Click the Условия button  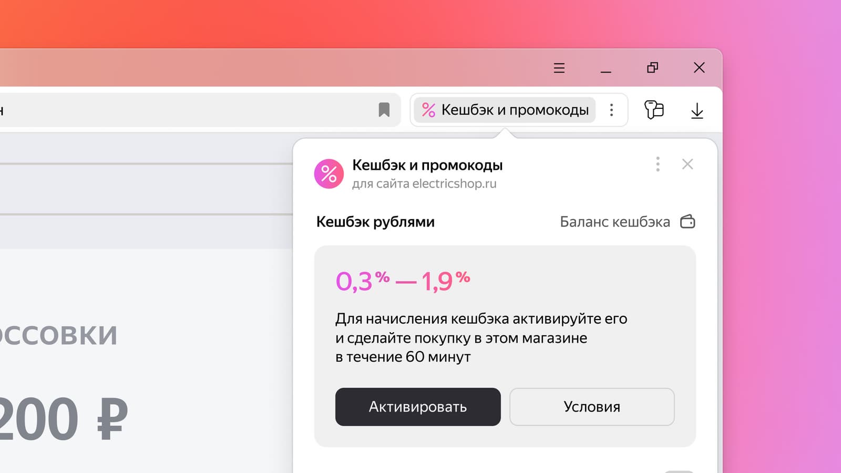click(592, 407)
